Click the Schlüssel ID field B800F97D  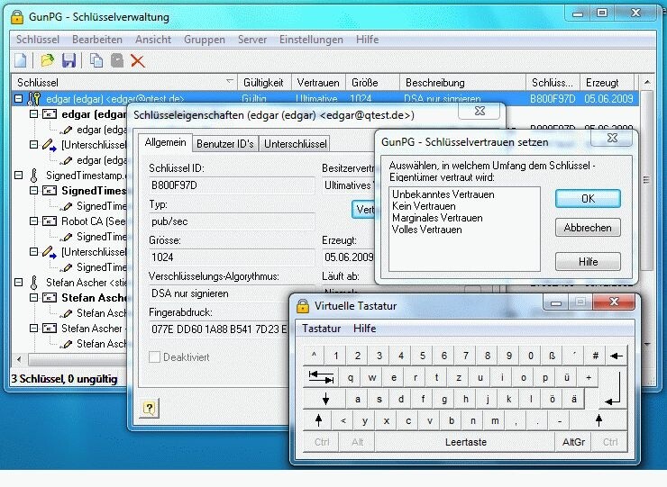click(232, 185)
